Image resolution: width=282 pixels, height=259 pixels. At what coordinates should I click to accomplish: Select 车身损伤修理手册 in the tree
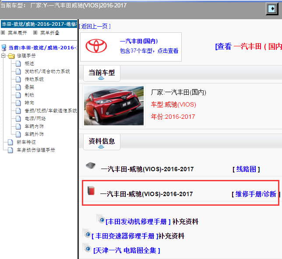tap(36, 150)
